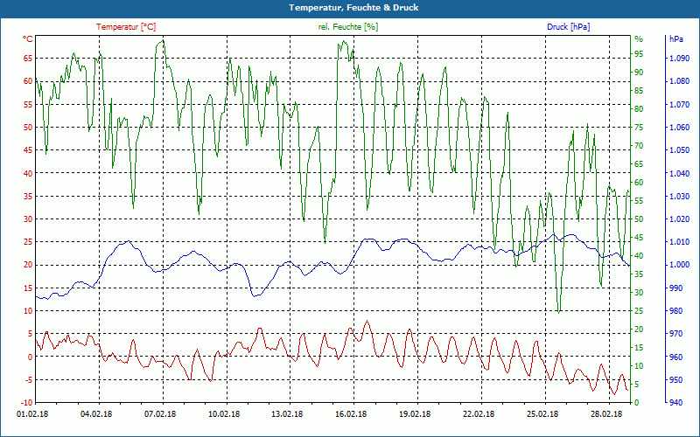700x437 pixels.
Task: Click date label '01.02.18' on the x-axis
Action: [32, 414]
